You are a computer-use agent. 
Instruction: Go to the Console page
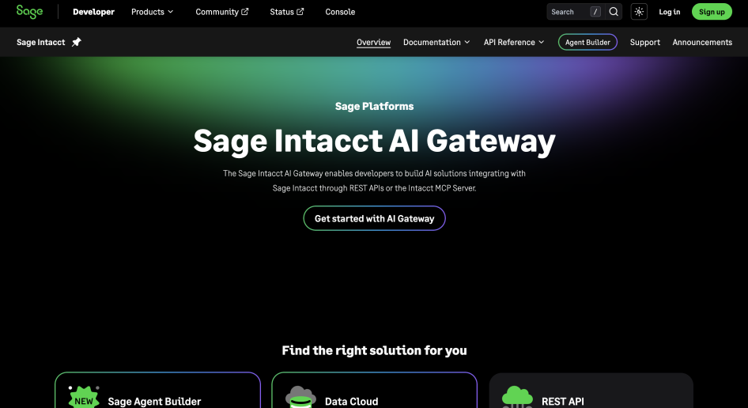[340, 12]
